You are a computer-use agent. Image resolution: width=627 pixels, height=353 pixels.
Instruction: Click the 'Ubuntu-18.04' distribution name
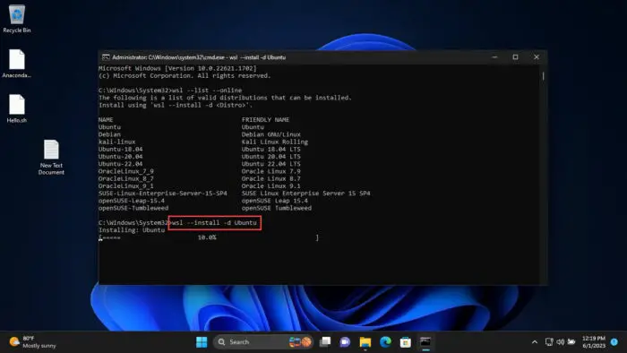[120, 149]
